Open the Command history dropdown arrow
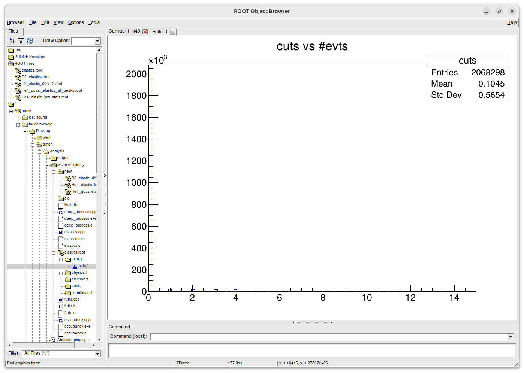This screenshot has width=524, height=373. click(x=511, y=337)
